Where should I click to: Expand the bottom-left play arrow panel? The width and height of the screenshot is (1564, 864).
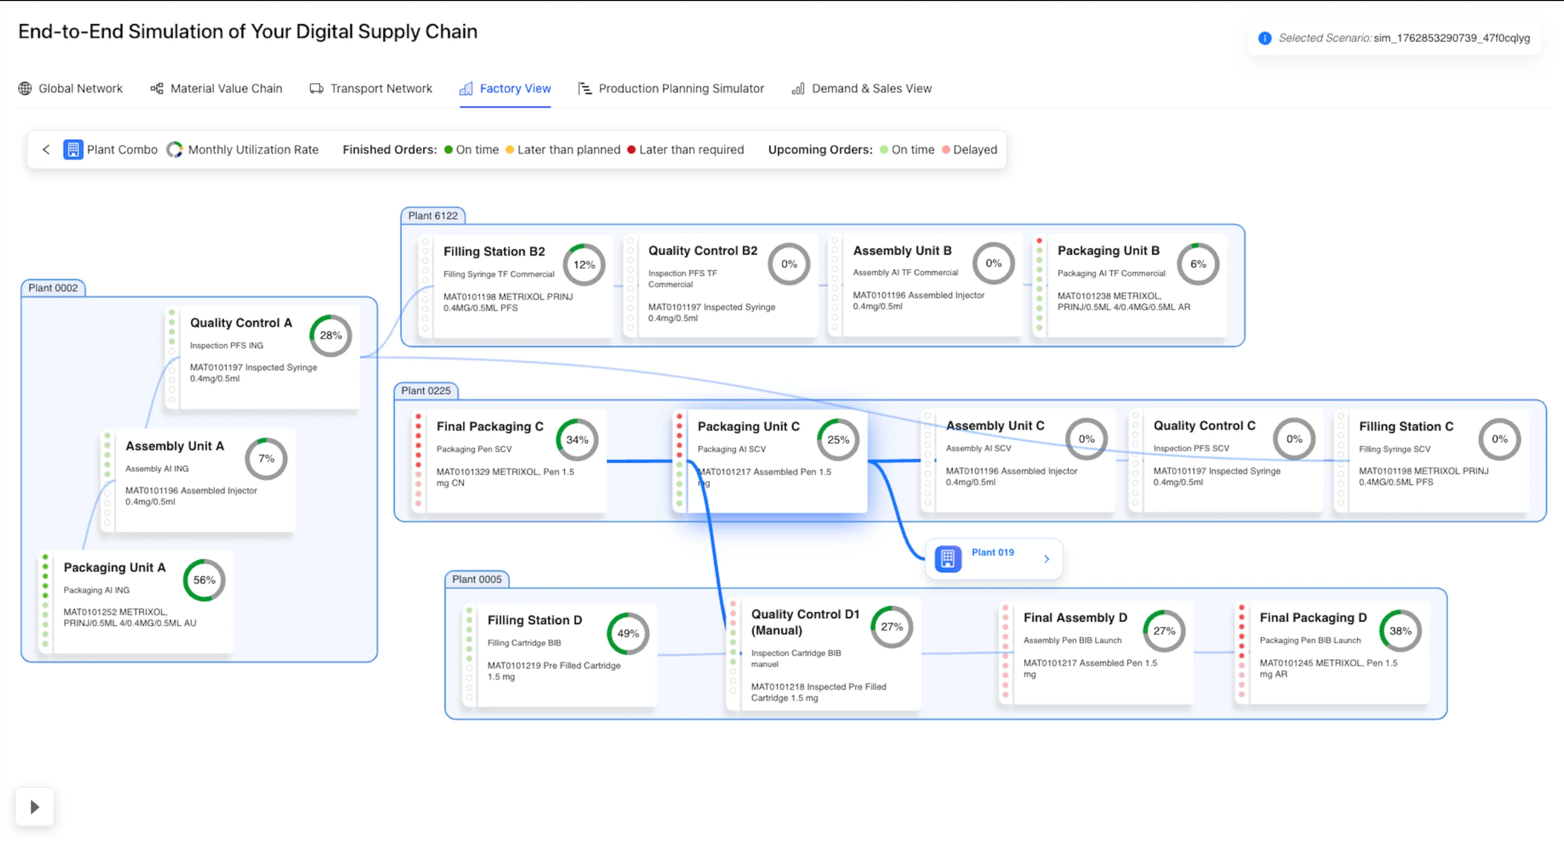coord(34,806)
